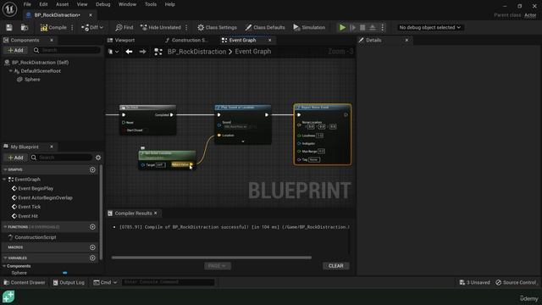Add a new graph with plus icon
This screenshot has height=305, width=542.
[92, 169]
